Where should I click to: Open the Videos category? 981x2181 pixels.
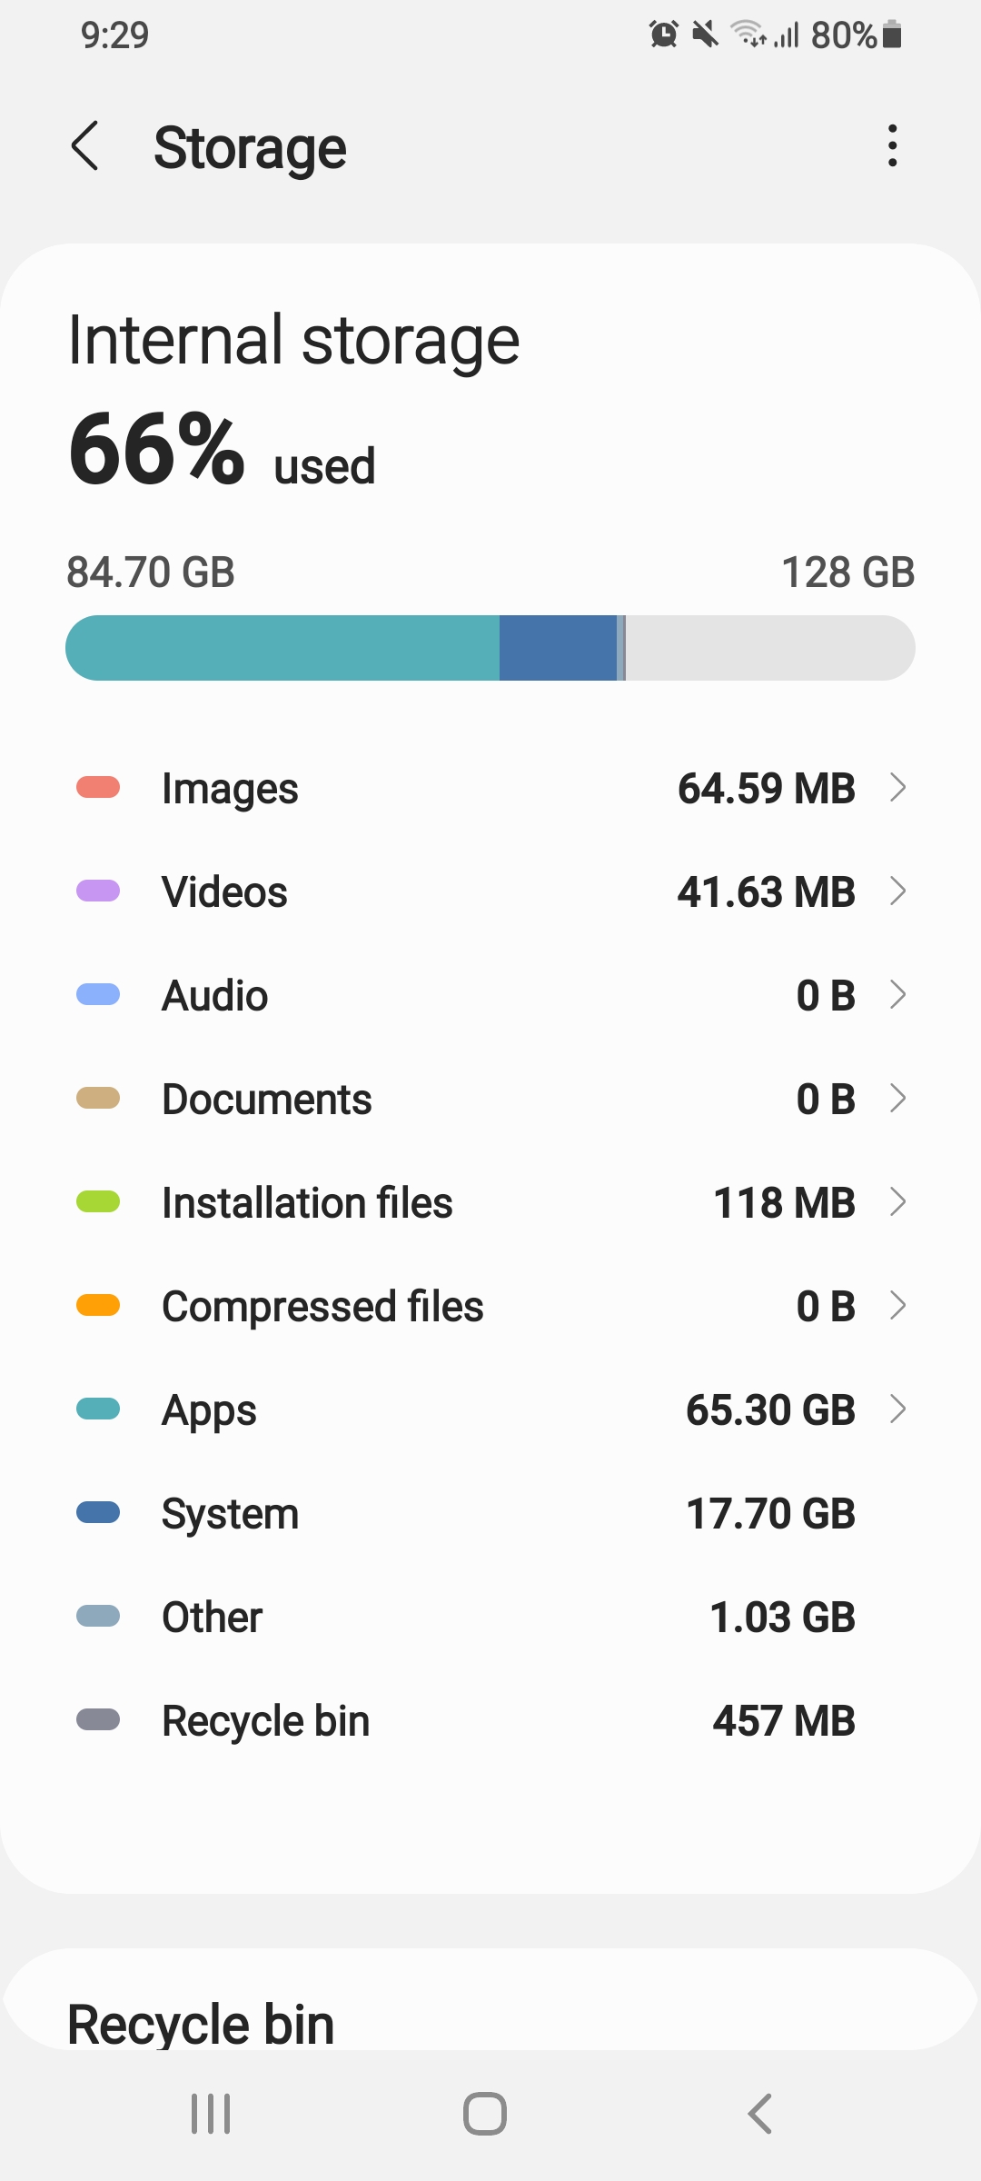pos(490,891)
